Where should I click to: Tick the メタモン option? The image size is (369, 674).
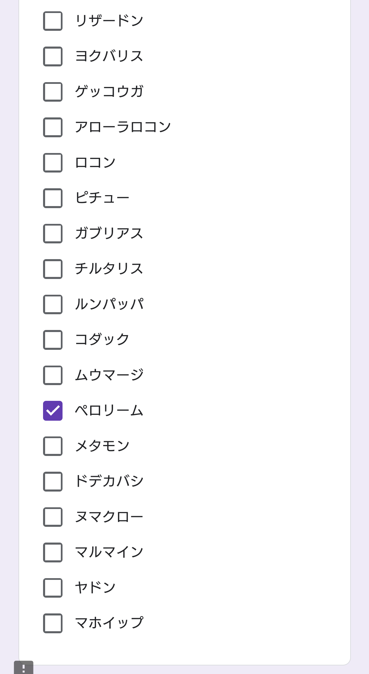pos(53,446)
